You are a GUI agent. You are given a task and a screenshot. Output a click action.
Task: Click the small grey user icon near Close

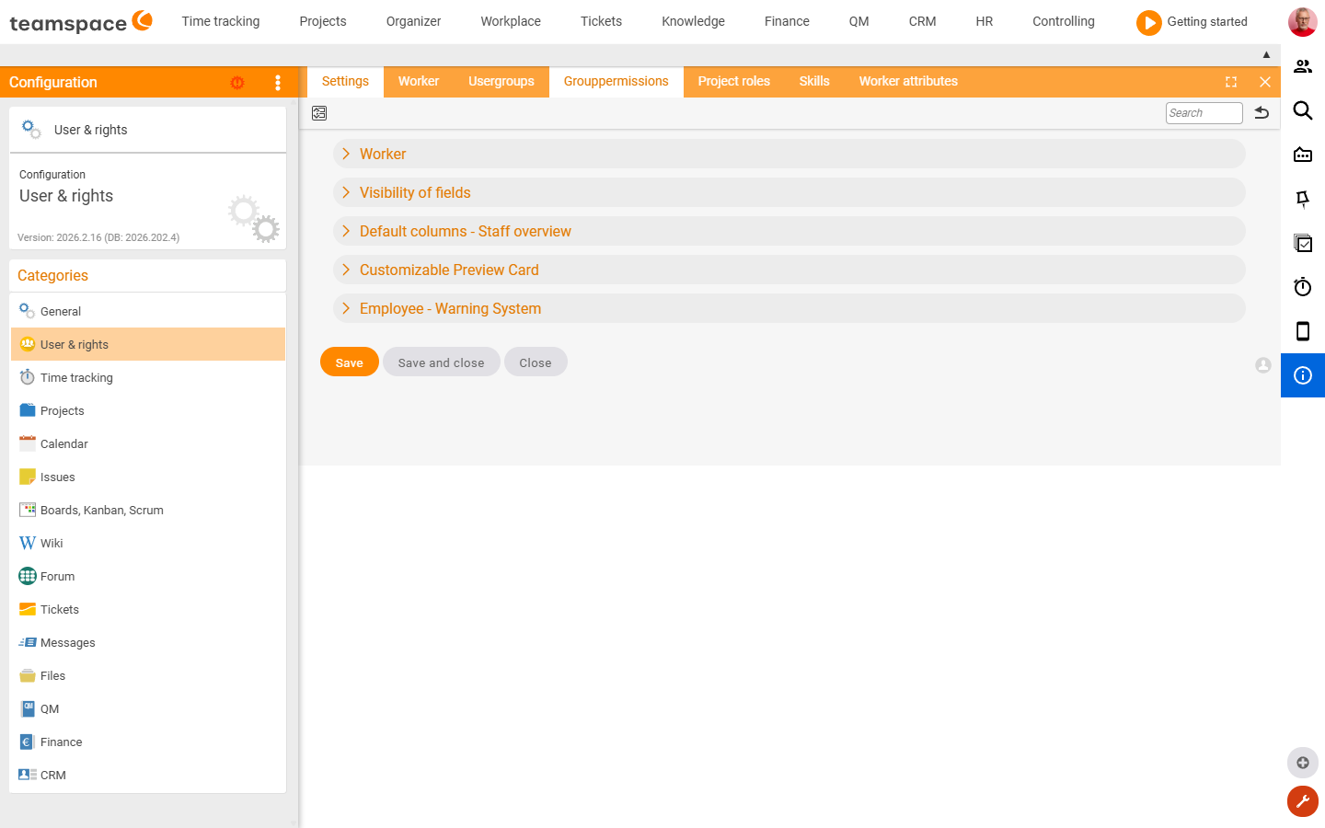pyautogui.click(x=1263, y=365)
